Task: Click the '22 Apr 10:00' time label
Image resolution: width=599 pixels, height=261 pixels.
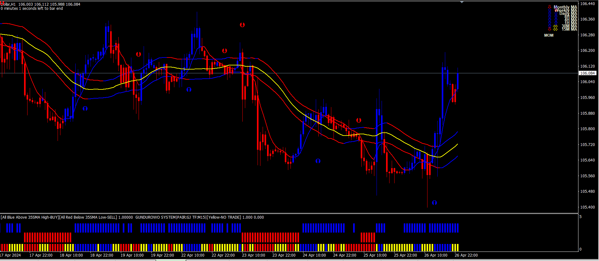Action: [x=193, y=255]
